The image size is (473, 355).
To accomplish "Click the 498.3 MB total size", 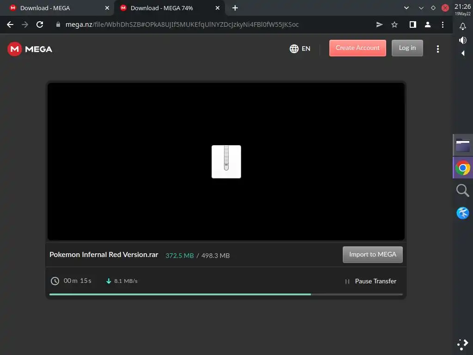I will click(215, 256).
